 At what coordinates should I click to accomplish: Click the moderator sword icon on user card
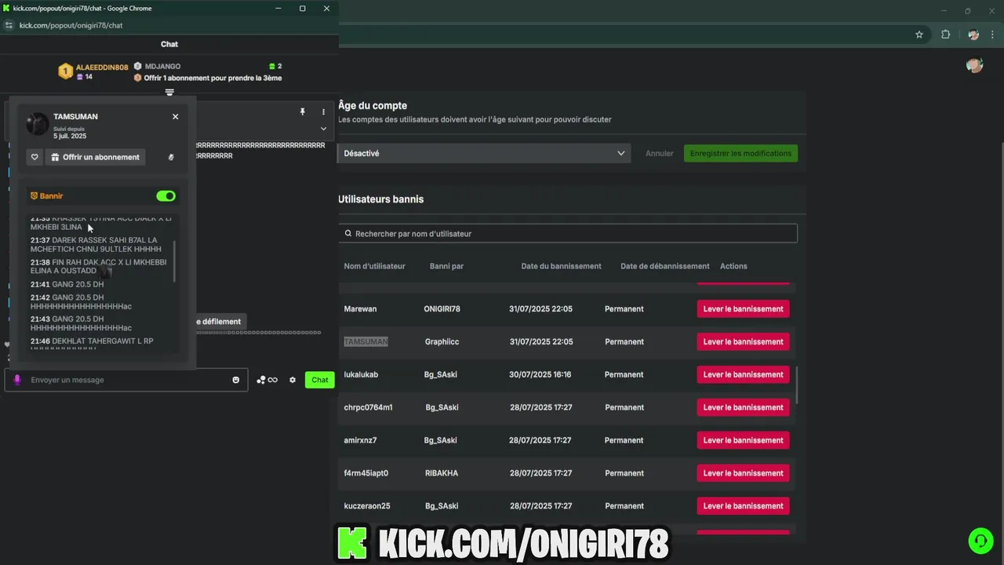point(172,157)
